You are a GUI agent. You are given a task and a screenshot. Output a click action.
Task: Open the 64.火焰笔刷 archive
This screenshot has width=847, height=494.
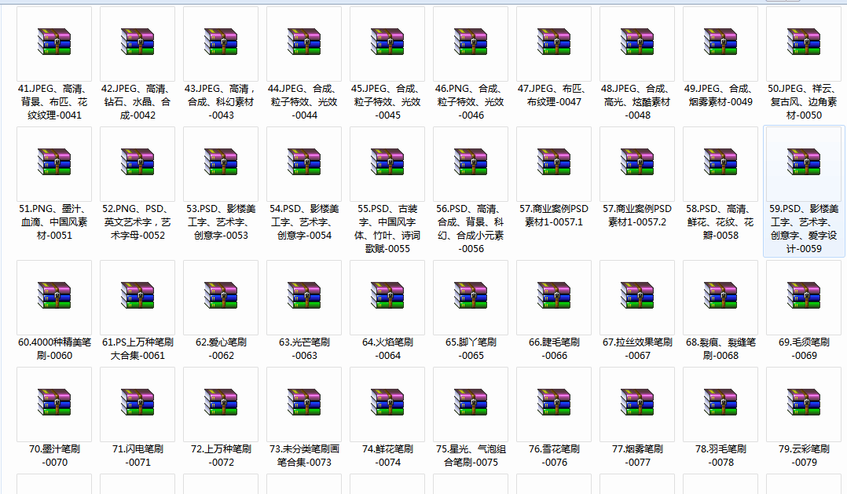point(387,298)
